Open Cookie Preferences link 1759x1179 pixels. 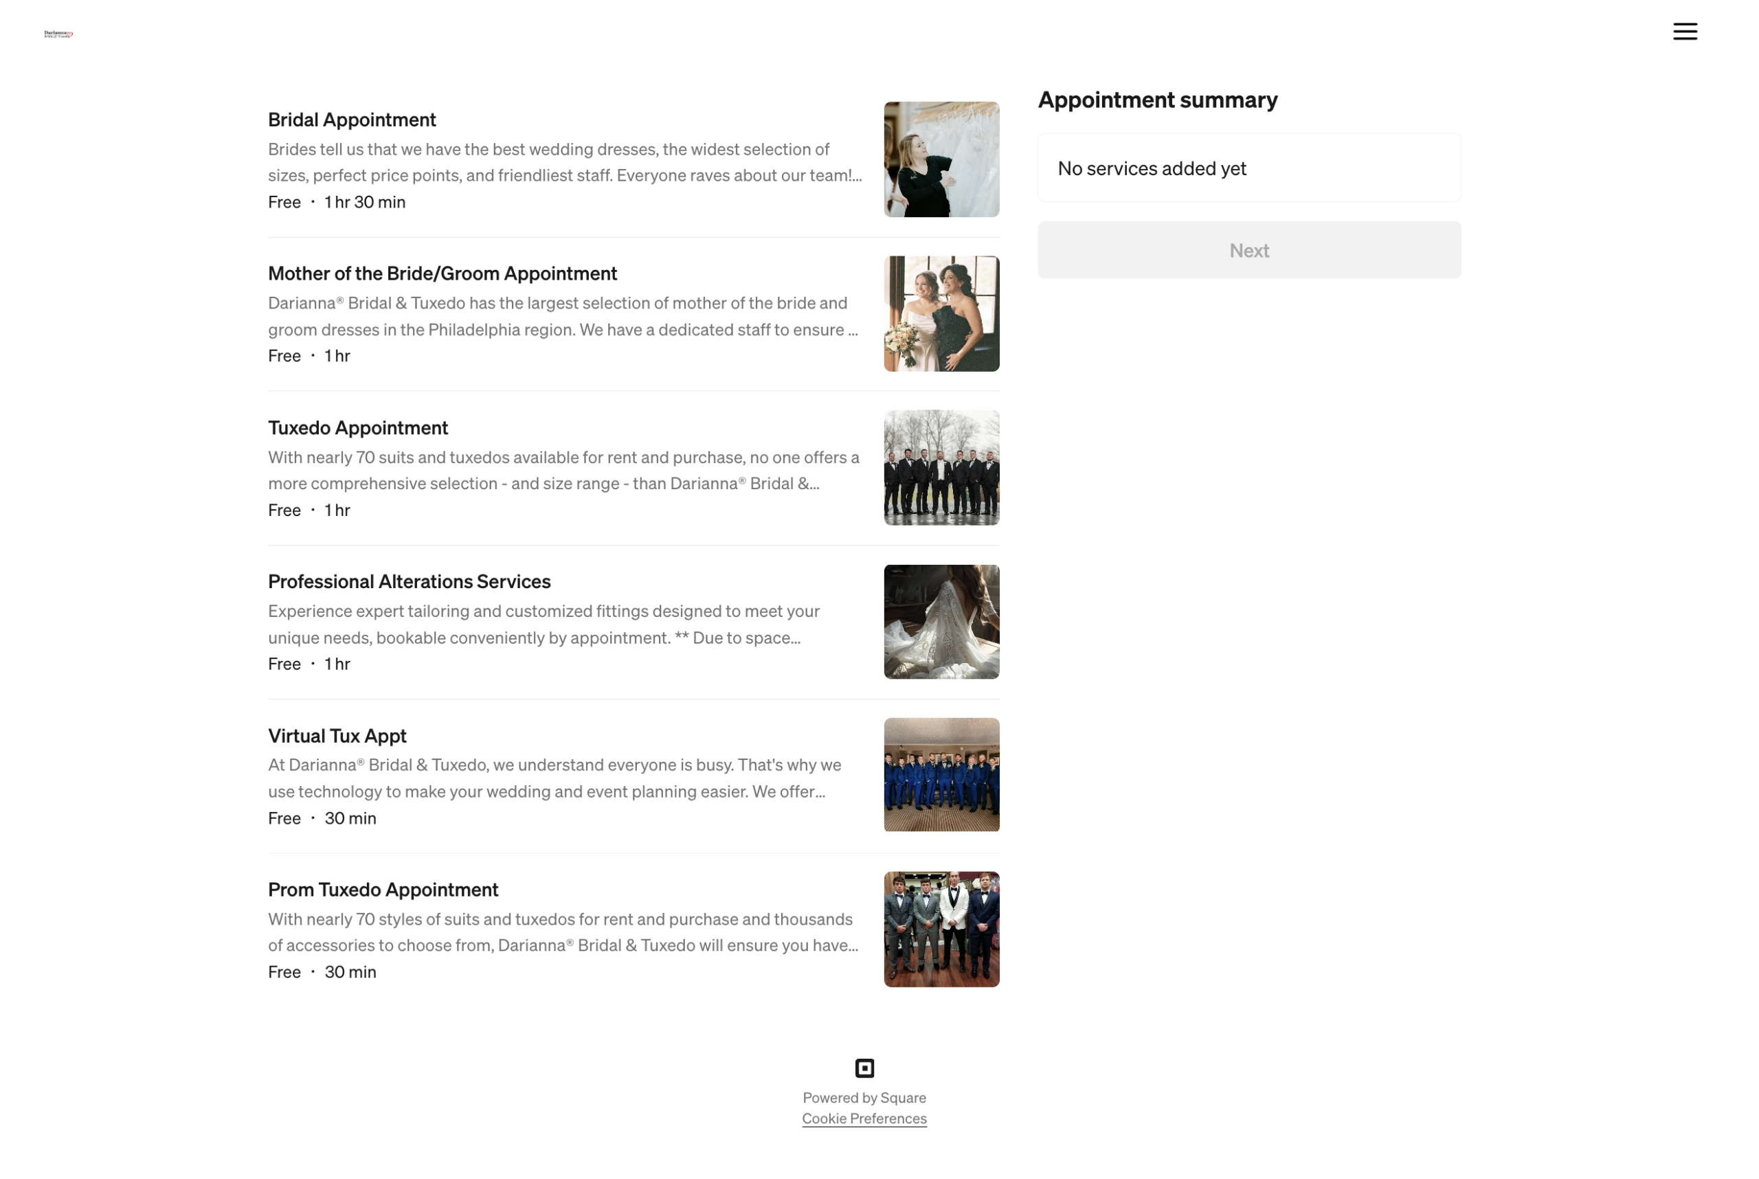click(x=864, y=1118)
